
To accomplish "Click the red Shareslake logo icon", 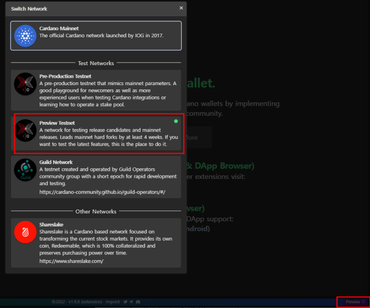I will pyautogui.click(x=25, y=232).
